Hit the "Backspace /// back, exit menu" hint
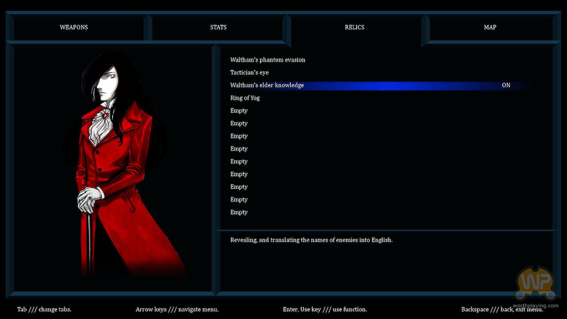567x319 pixels. (x=502, y=309)
